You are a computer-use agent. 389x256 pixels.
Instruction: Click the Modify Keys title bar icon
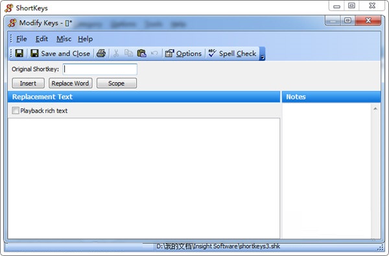coord(12,23)
